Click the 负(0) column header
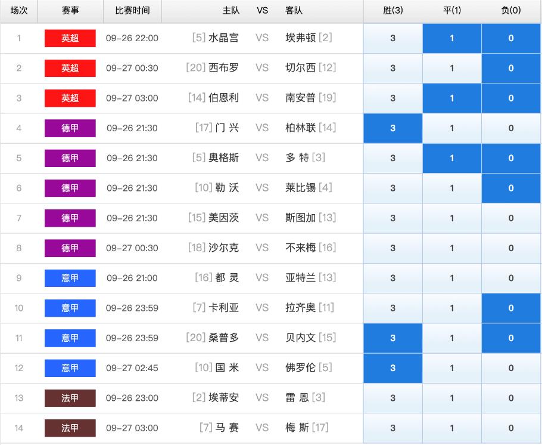 (511, 10)
